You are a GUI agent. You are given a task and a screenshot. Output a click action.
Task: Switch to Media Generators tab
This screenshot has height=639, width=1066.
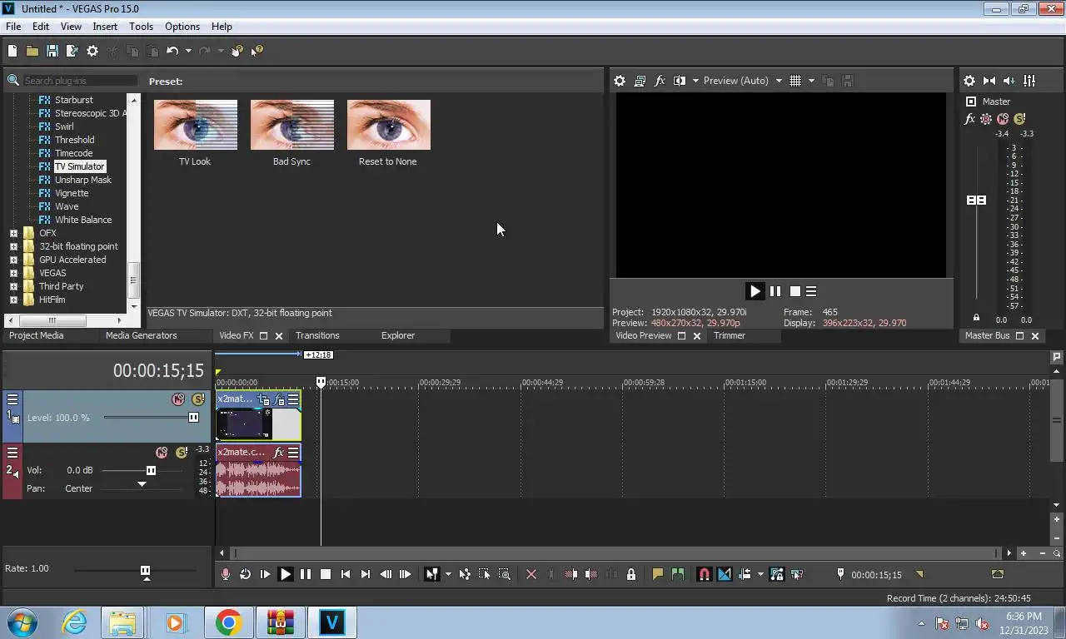tap(141, 335)
